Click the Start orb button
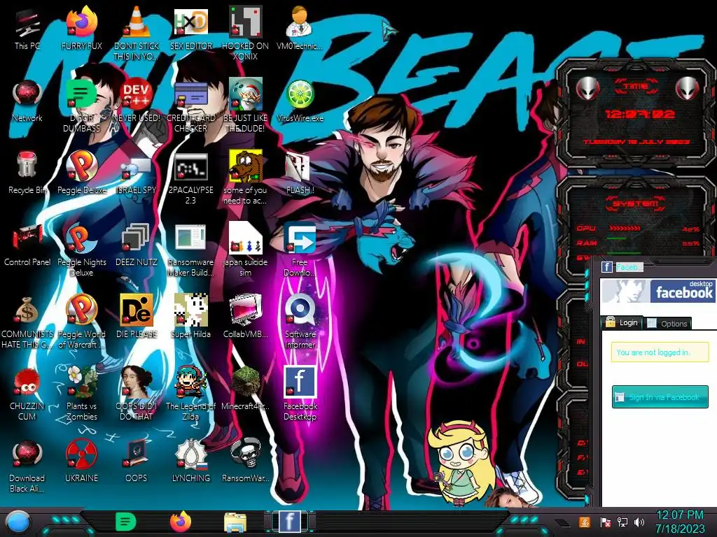 click(x=18, y=523)
